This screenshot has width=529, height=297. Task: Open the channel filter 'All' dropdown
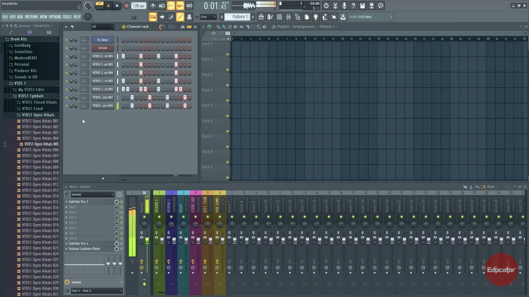click(102, 27)
